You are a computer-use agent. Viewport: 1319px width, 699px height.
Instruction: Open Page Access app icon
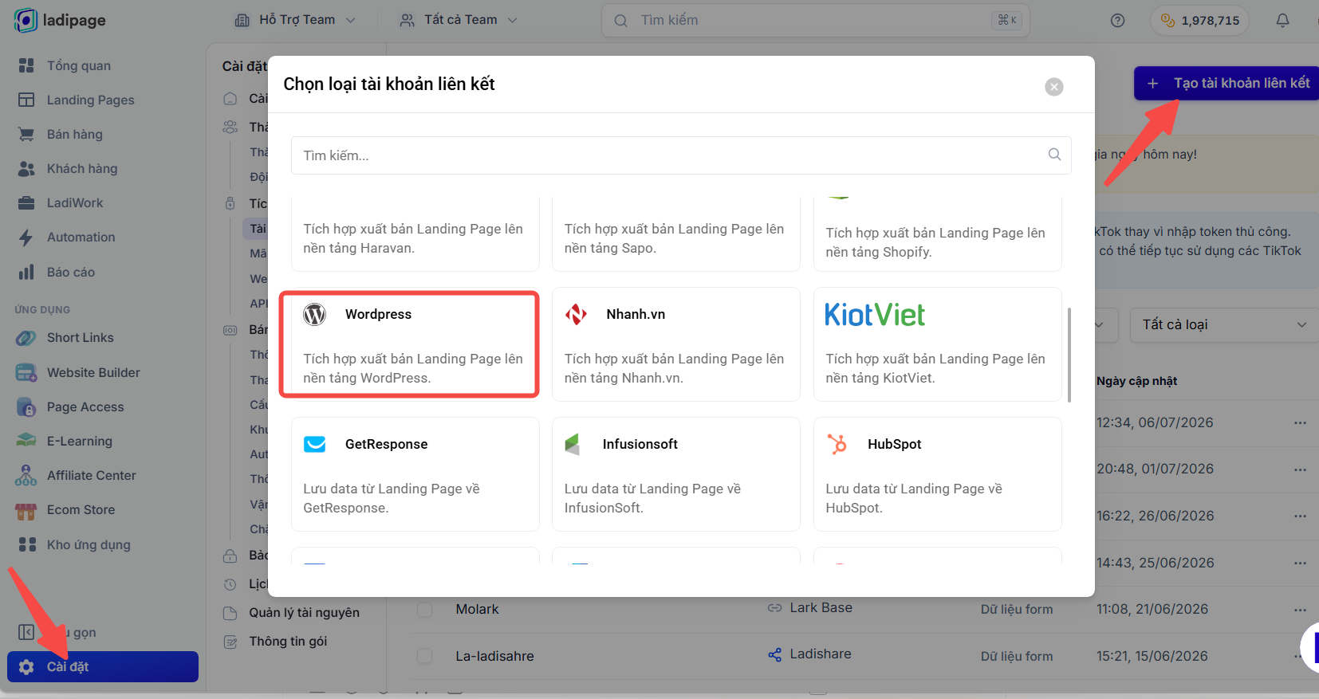click(x=26, y=407)
